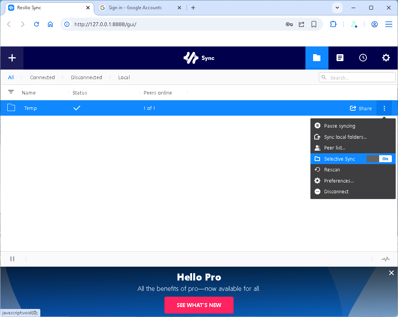Choose Disconnect from the menu
Screen dimensions: 398x317
(353, 192)
